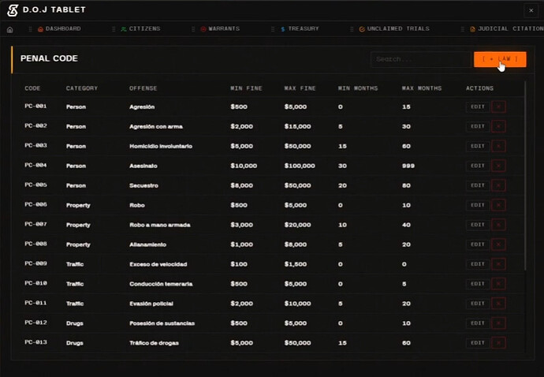The height and width of the screenshot is (377, 544).
Task: Click the $1,500 max fine value
Action: (296, 264)
